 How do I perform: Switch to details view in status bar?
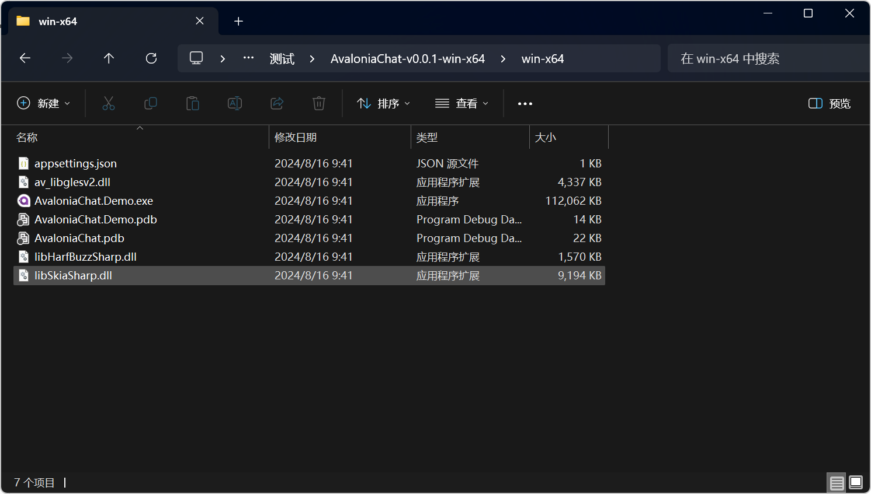pos(837,483)
